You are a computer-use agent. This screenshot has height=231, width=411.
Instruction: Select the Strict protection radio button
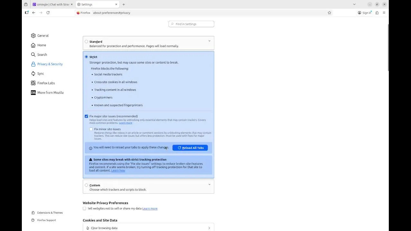tap(86, 57)
